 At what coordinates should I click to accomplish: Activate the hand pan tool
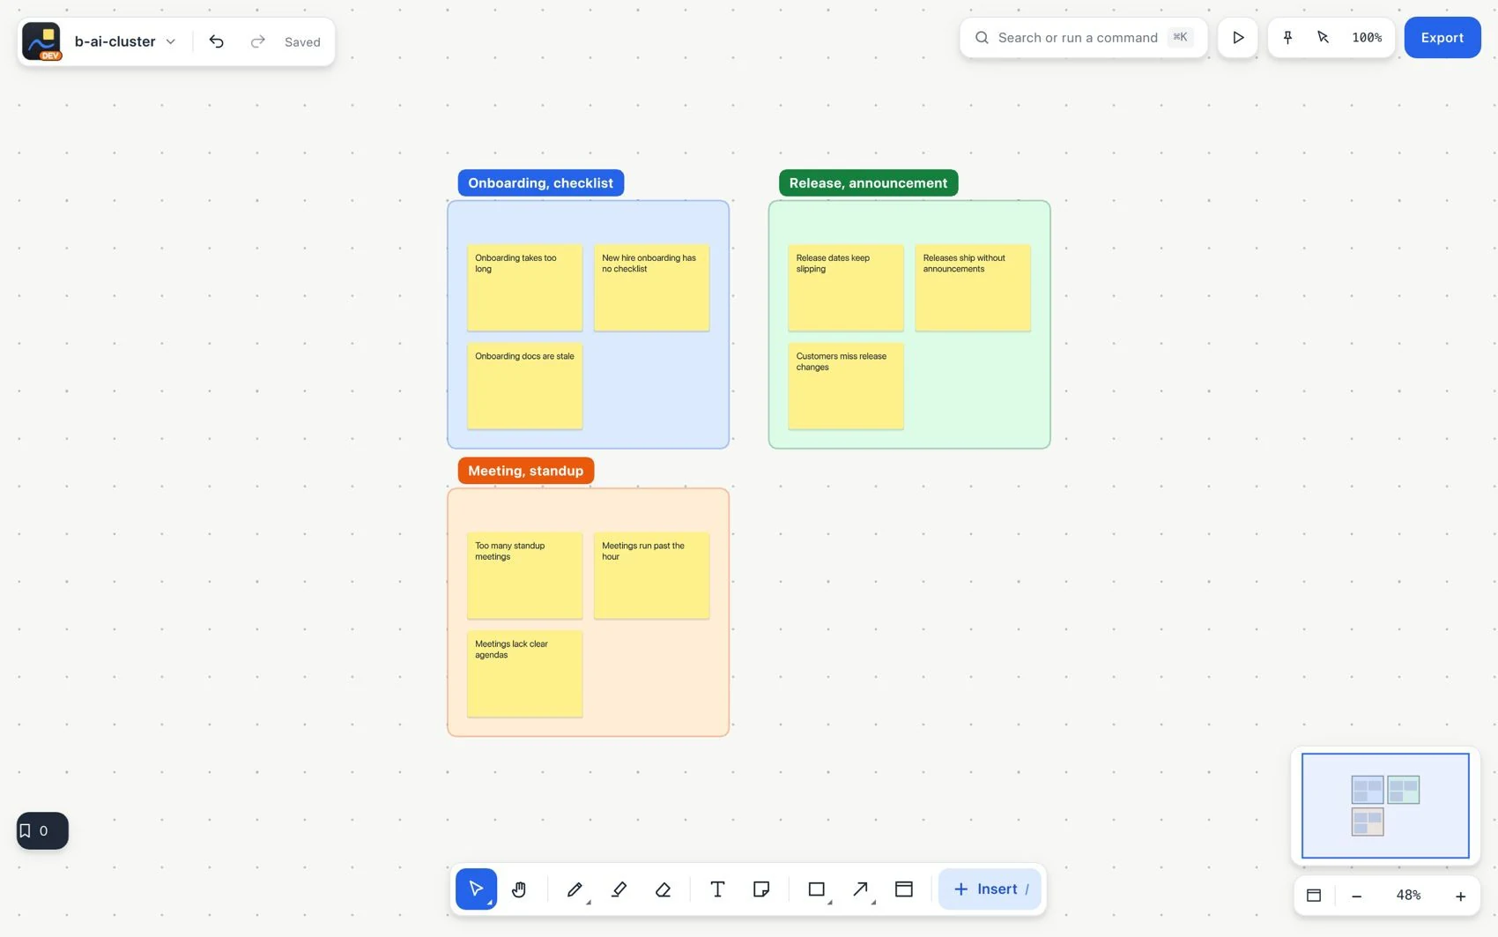point(519,889)
